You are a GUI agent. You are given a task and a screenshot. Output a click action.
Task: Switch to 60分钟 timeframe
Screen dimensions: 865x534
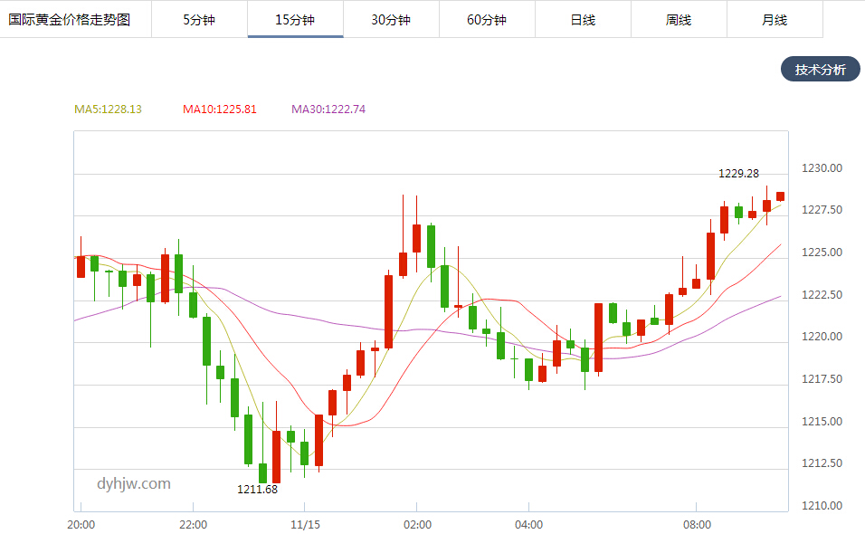point(487,19)
